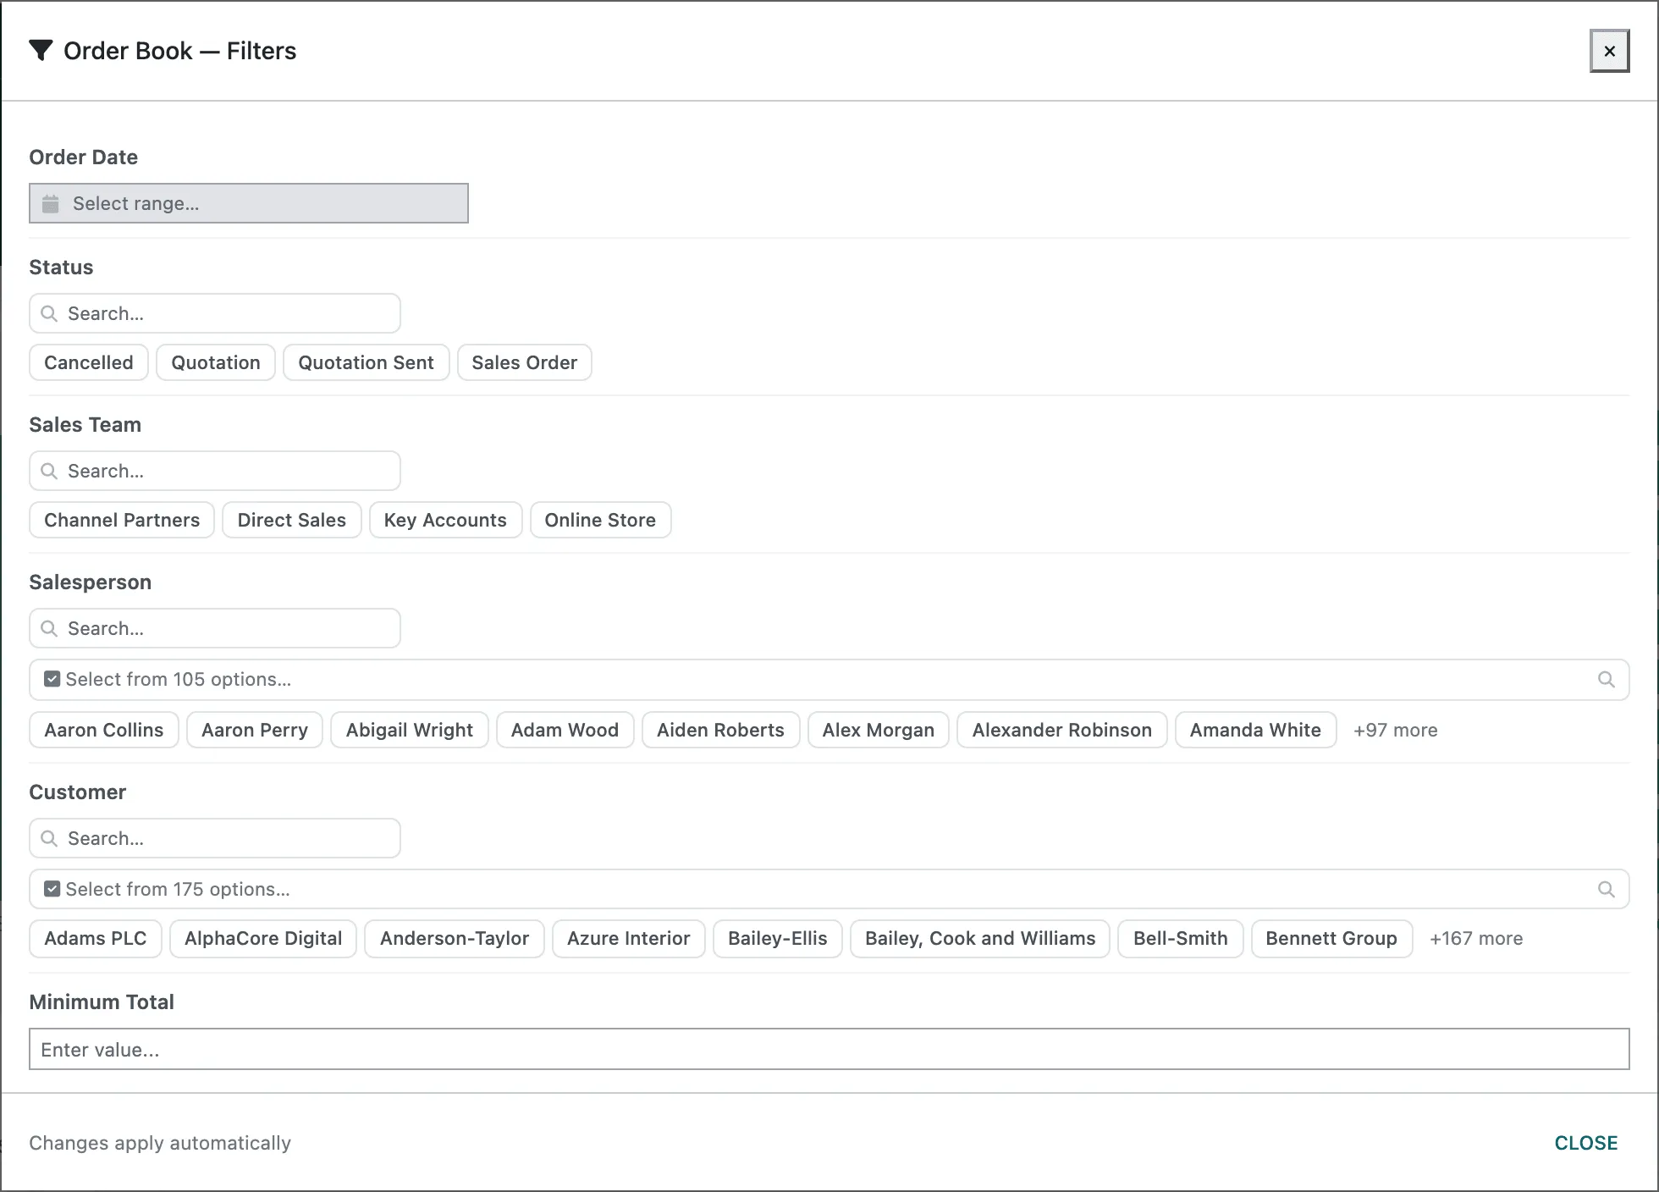
Task: Pick customer Adams PLC
Action: 96,938
